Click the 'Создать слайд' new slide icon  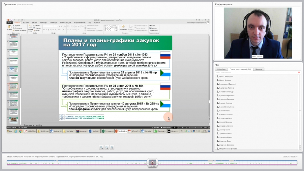(x=30, y=28)
